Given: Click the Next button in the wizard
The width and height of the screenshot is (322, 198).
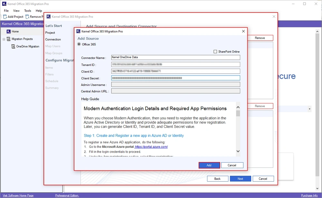Looking at the screenshot, I should (240, 179).
